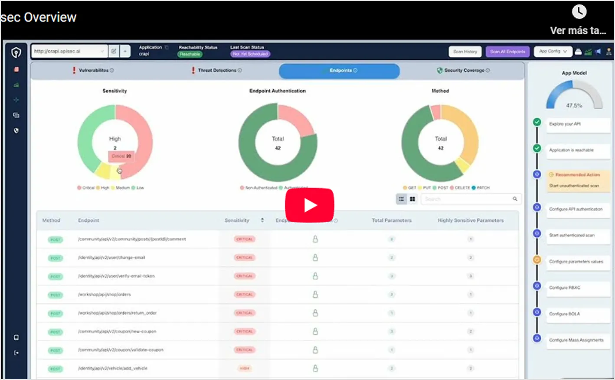Screen dimensions: 615x380
Task: Open the Configure API authentication step
Action: [x=578, y=209]
